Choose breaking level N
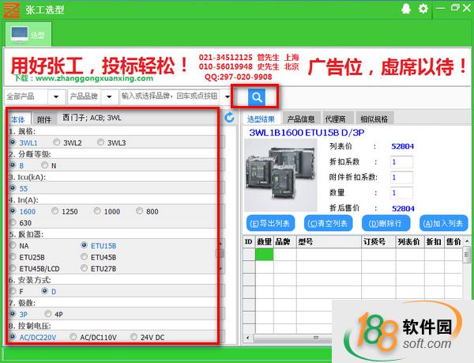This screenshot has height=363, width=474. (x=45, y=164)
